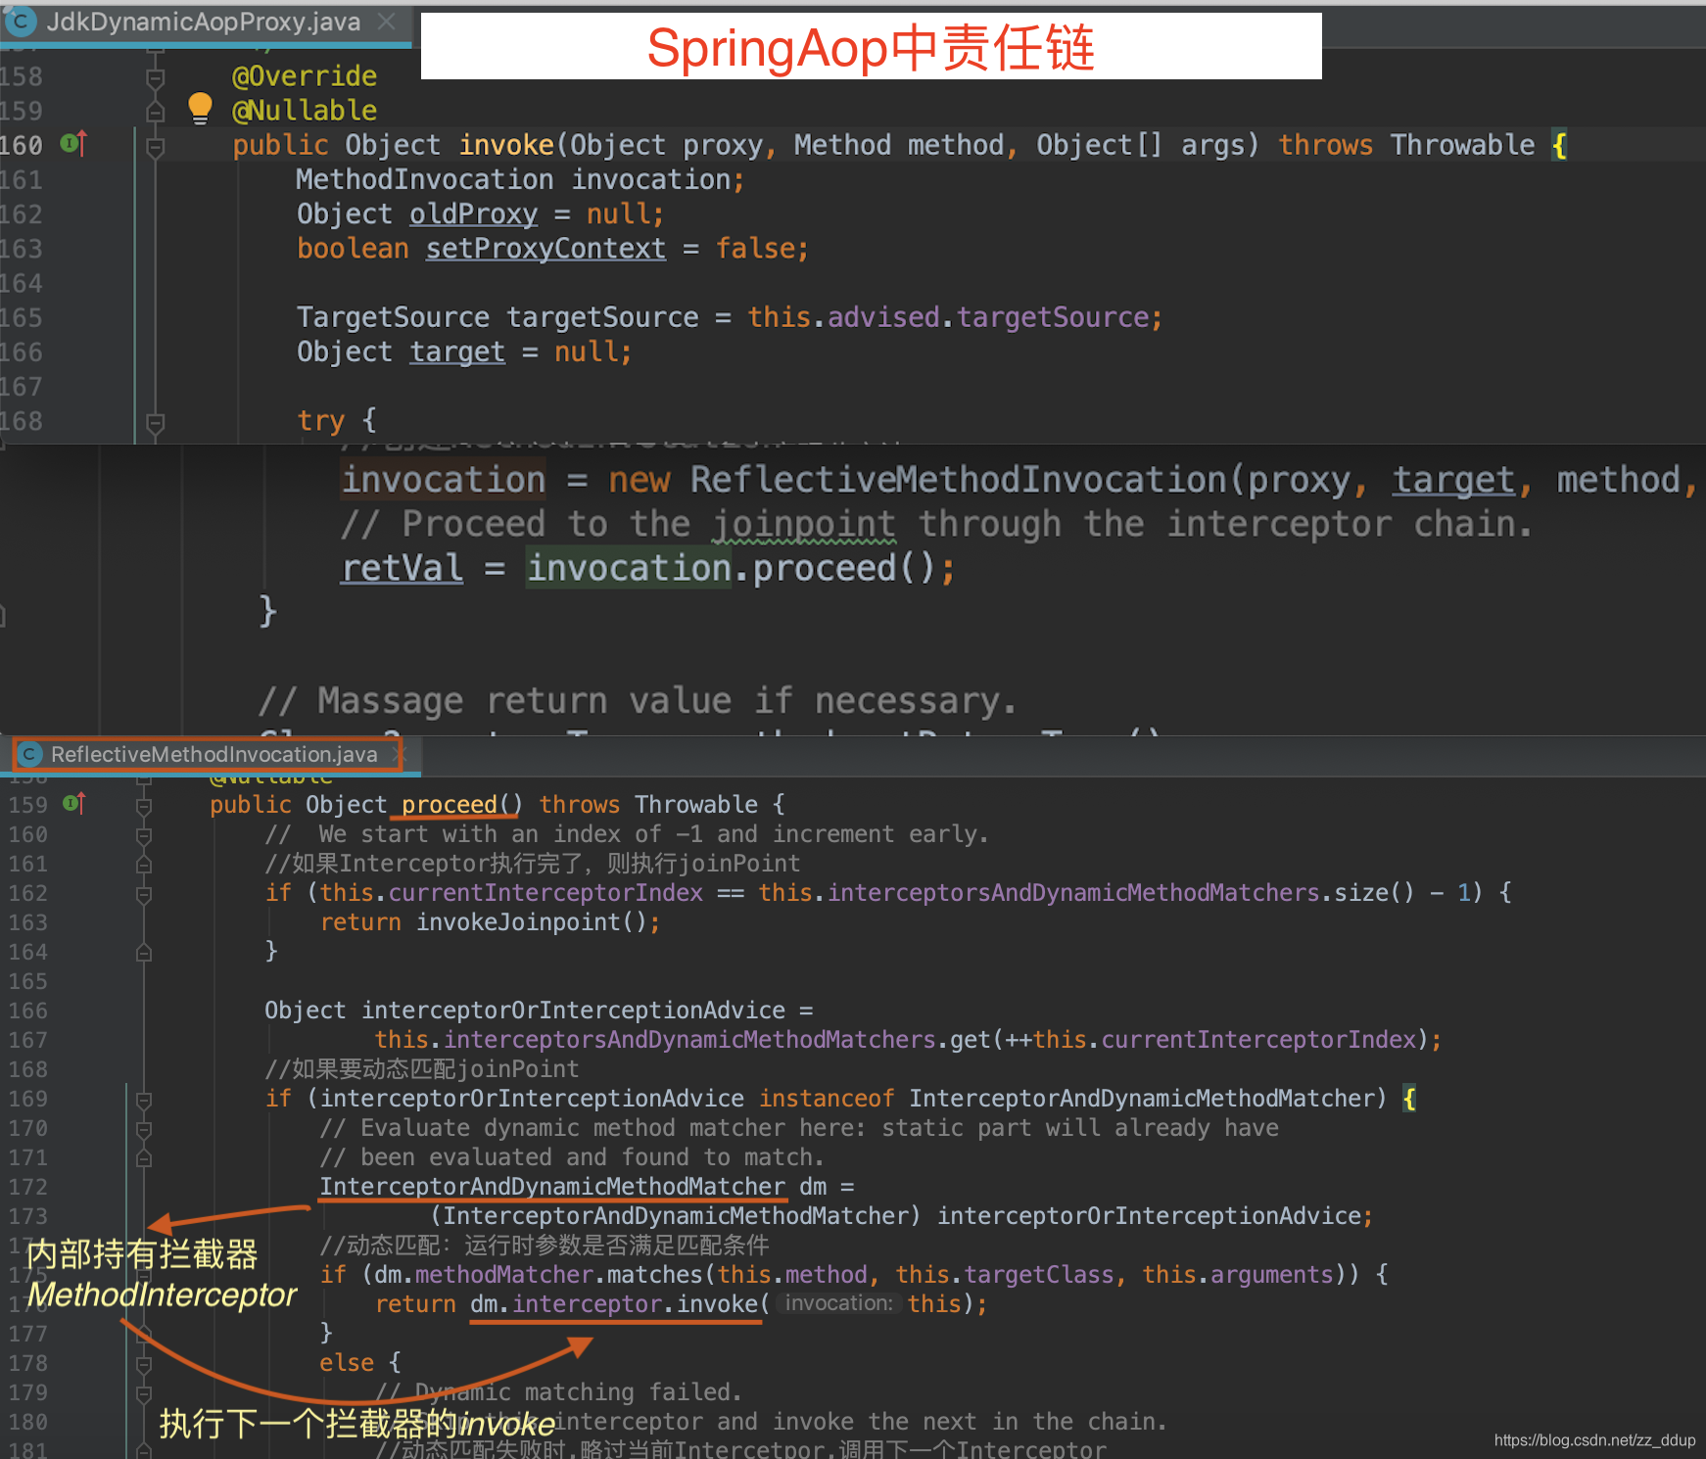The height and width of the screenshot is (1459, 1706).
Task: Collapse the if-block fold marker on line 162
Action: pos(144,894)
